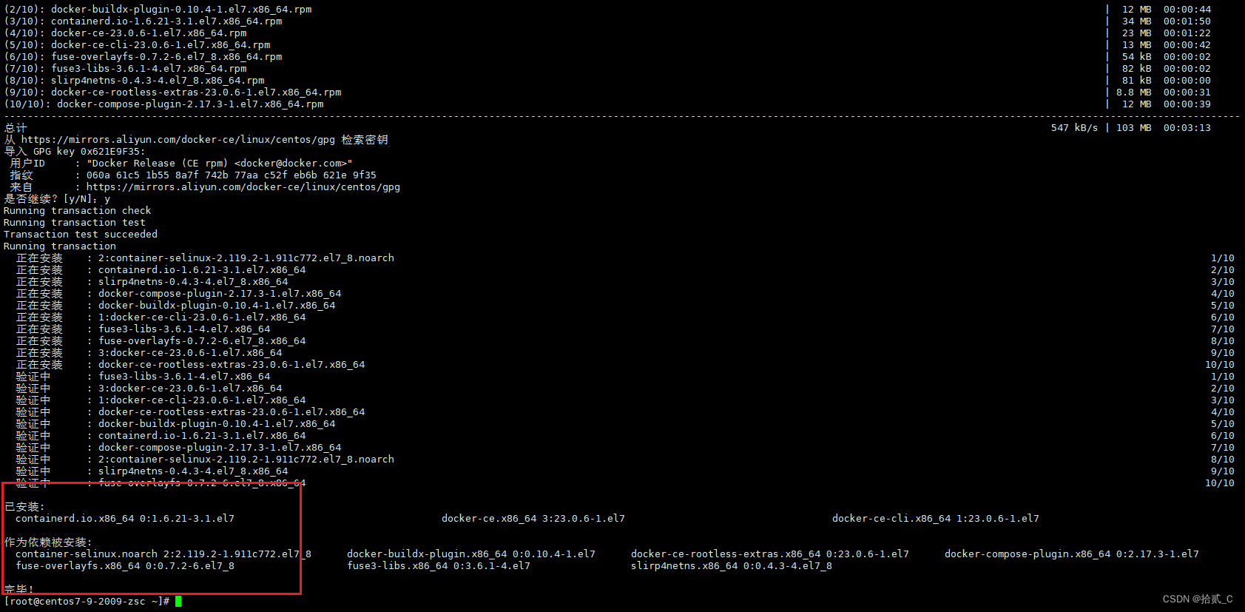Click dependency 'docker-compose-plugin.x86_64 0:2.17.3-1.el7'
The width and height of the screenshot is (1245, 612).
(x=1072, y=554)
